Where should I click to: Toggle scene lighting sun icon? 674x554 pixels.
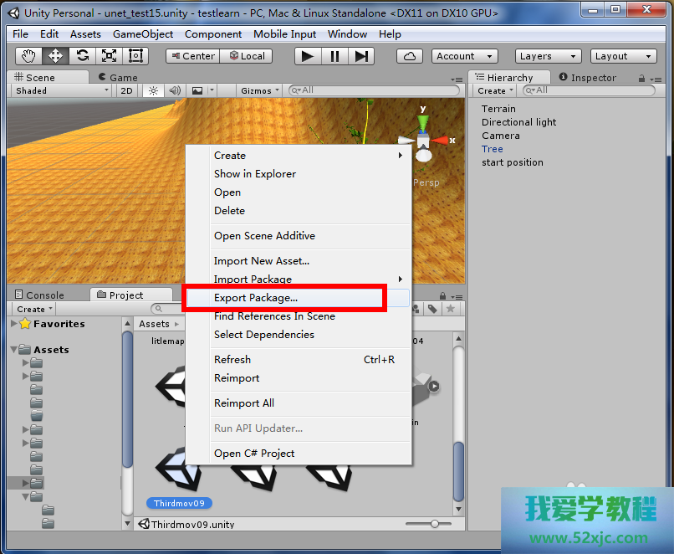(x=153, y=90)
